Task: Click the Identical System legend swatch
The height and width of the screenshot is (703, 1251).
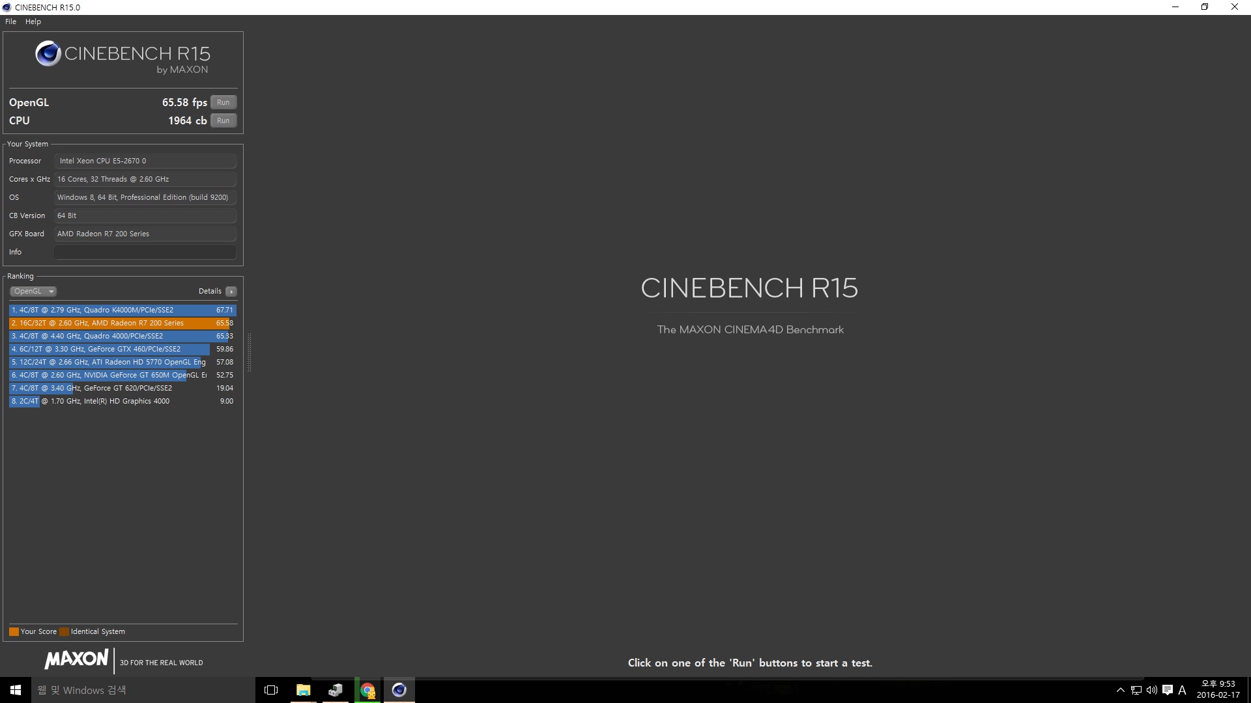Action: 64,631
